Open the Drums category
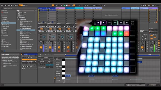This screenshot has width=161, height=90. [x=5, y=19]
